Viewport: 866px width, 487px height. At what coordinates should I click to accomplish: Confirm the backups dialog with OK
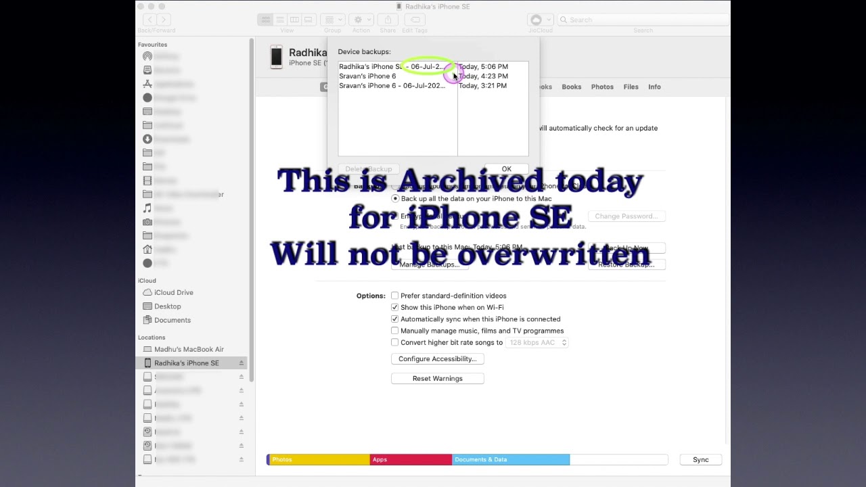coord(506,169)
